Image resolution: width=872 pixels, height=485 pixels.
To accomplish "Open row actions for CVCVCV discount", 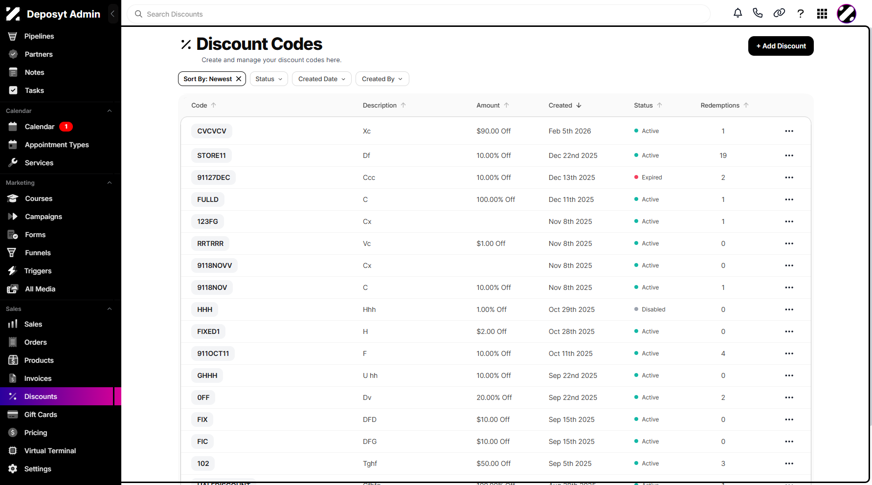I will tap(789, 131).
